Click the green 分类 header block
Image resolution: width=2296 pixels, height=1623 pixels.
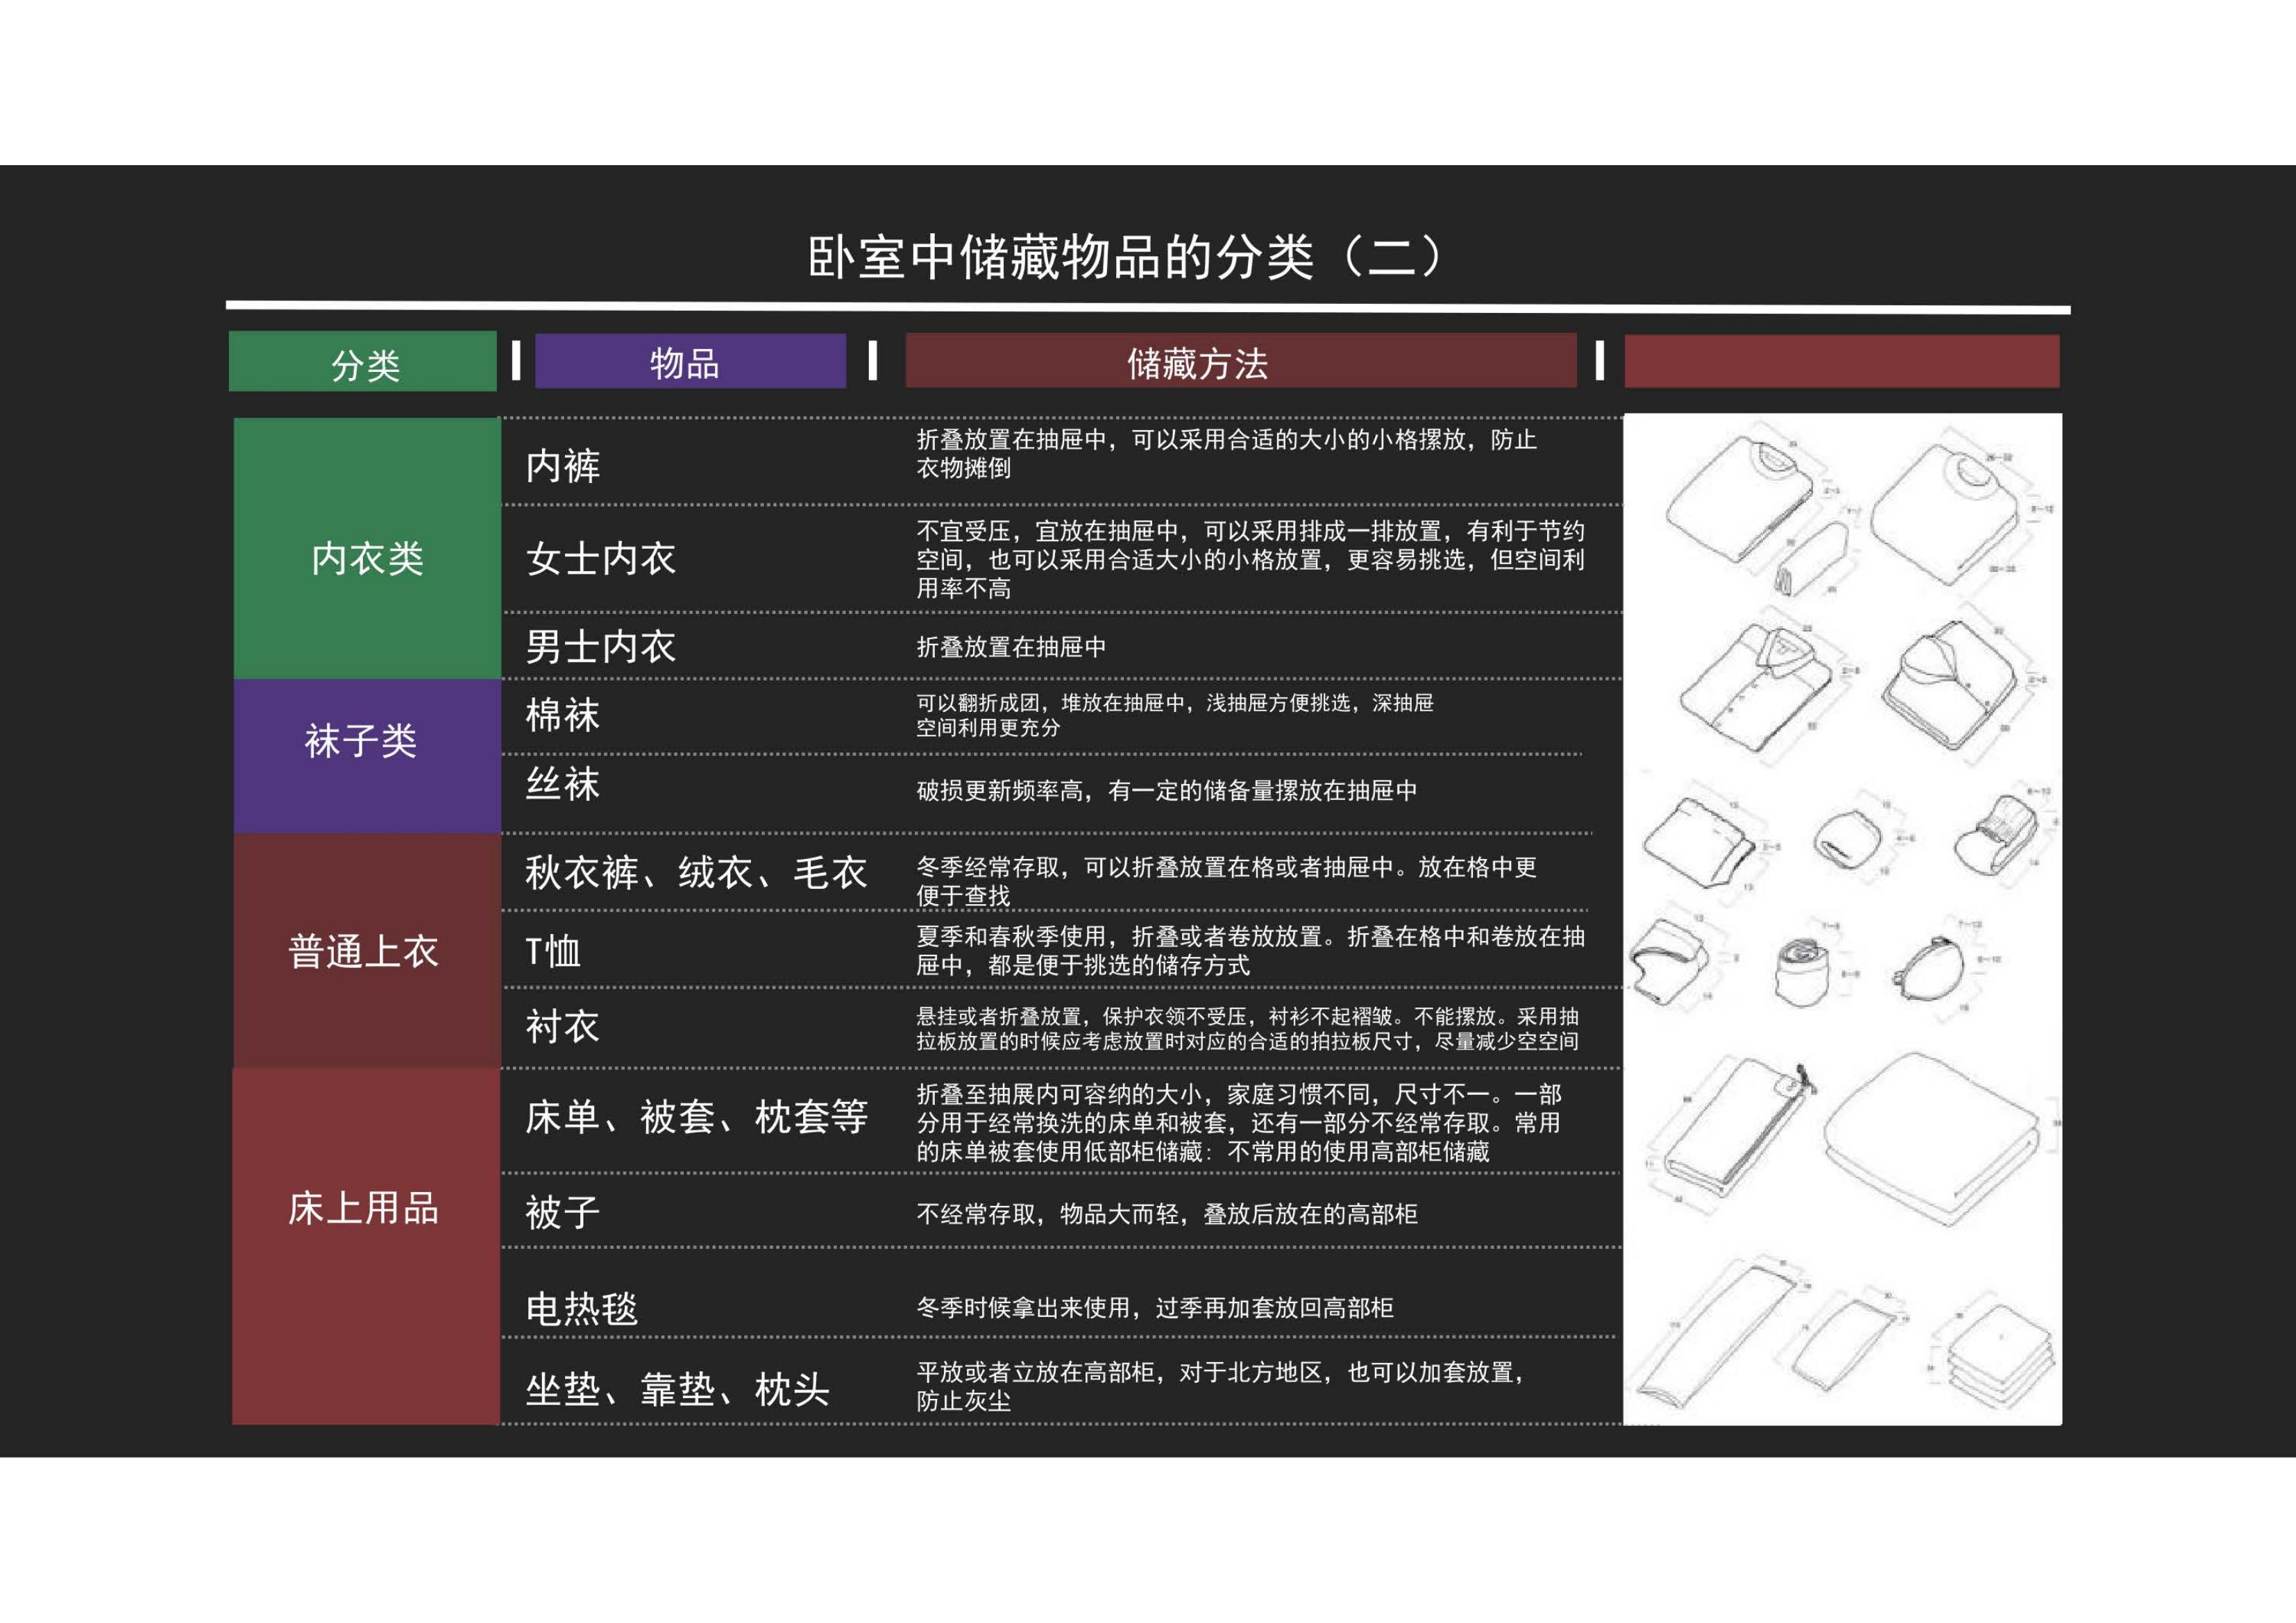[x=363, y=362]
